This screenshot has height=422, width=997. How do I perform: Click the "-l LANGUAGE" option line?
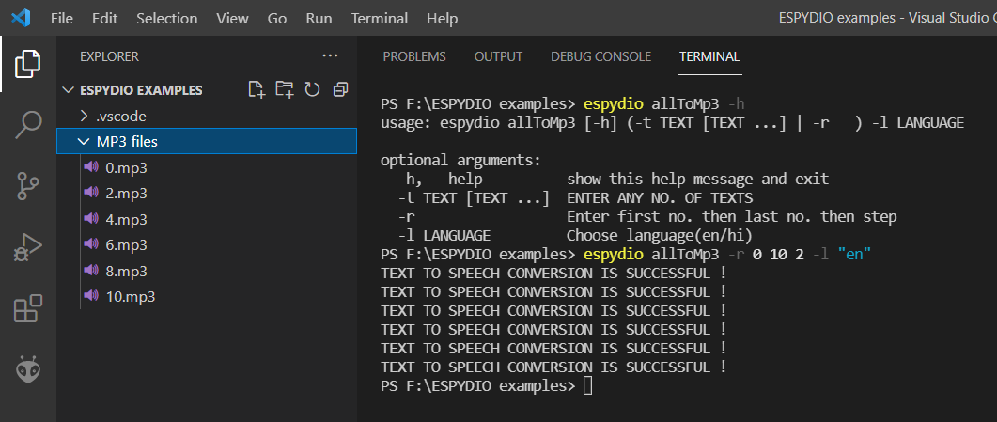(575, 236)
